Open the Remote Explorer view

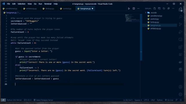(180, 40)
